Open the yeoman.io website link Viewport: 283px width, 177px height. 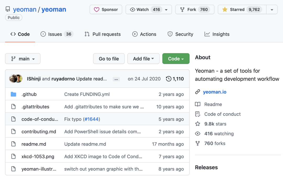[x=215, y=92]
